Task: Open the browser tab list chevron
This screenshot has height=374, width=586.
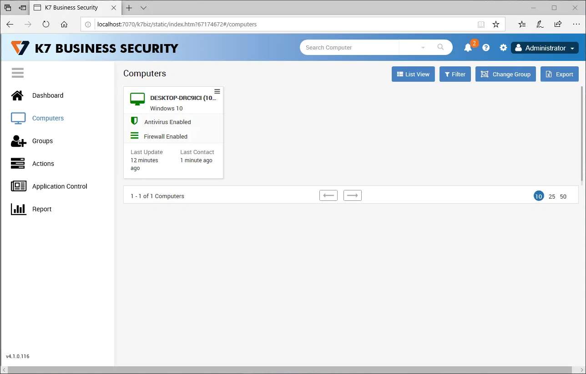Action: (143, 8)
